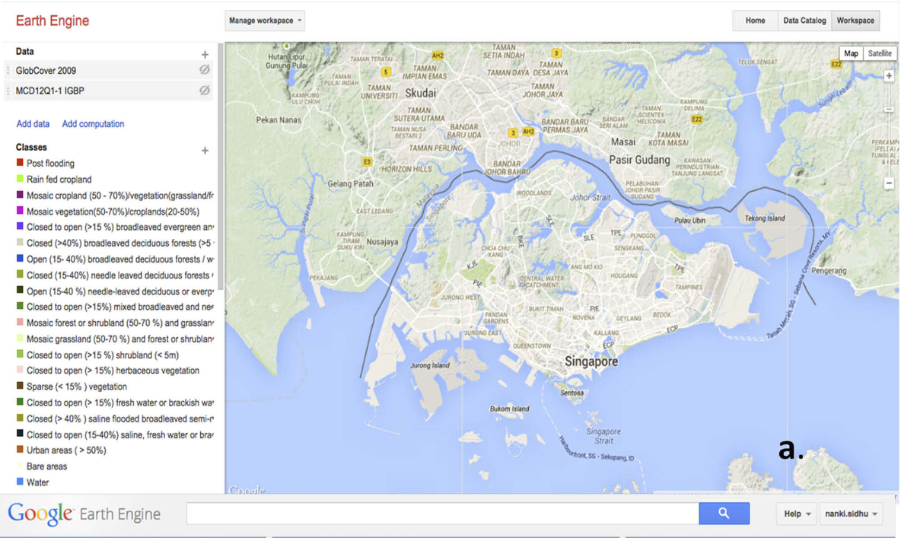
Task: Click the Skudai label on map
Action: click(421, 93)
